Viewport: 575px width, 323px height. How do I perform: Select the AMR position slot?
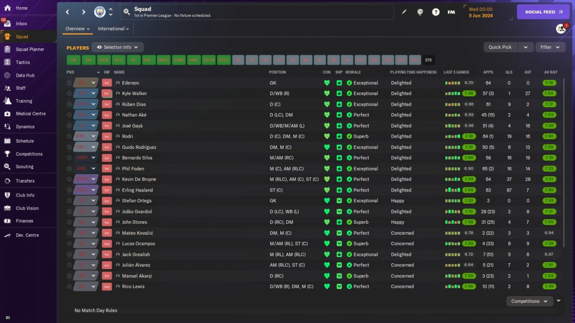[179, 60]
